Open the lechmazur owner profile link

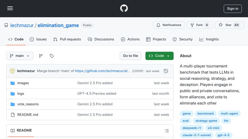coord(22,25)
